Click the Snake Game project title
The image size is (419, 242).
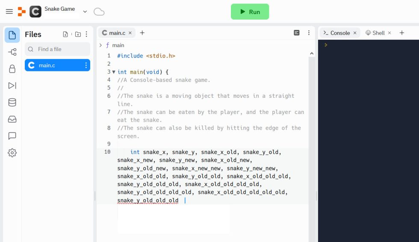(x=59, y=9)
